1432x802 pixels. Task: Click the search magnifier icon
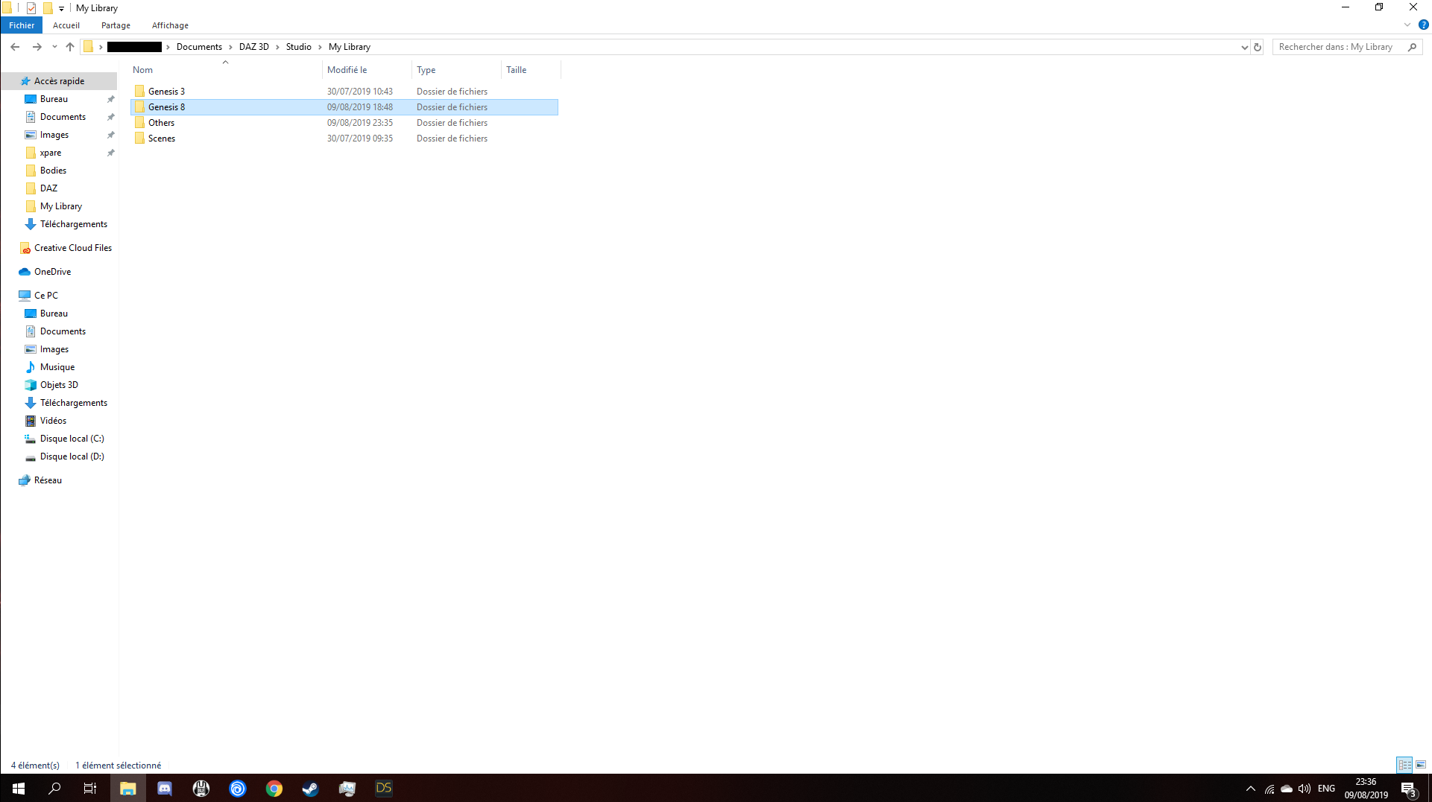tap(1412, 47)
